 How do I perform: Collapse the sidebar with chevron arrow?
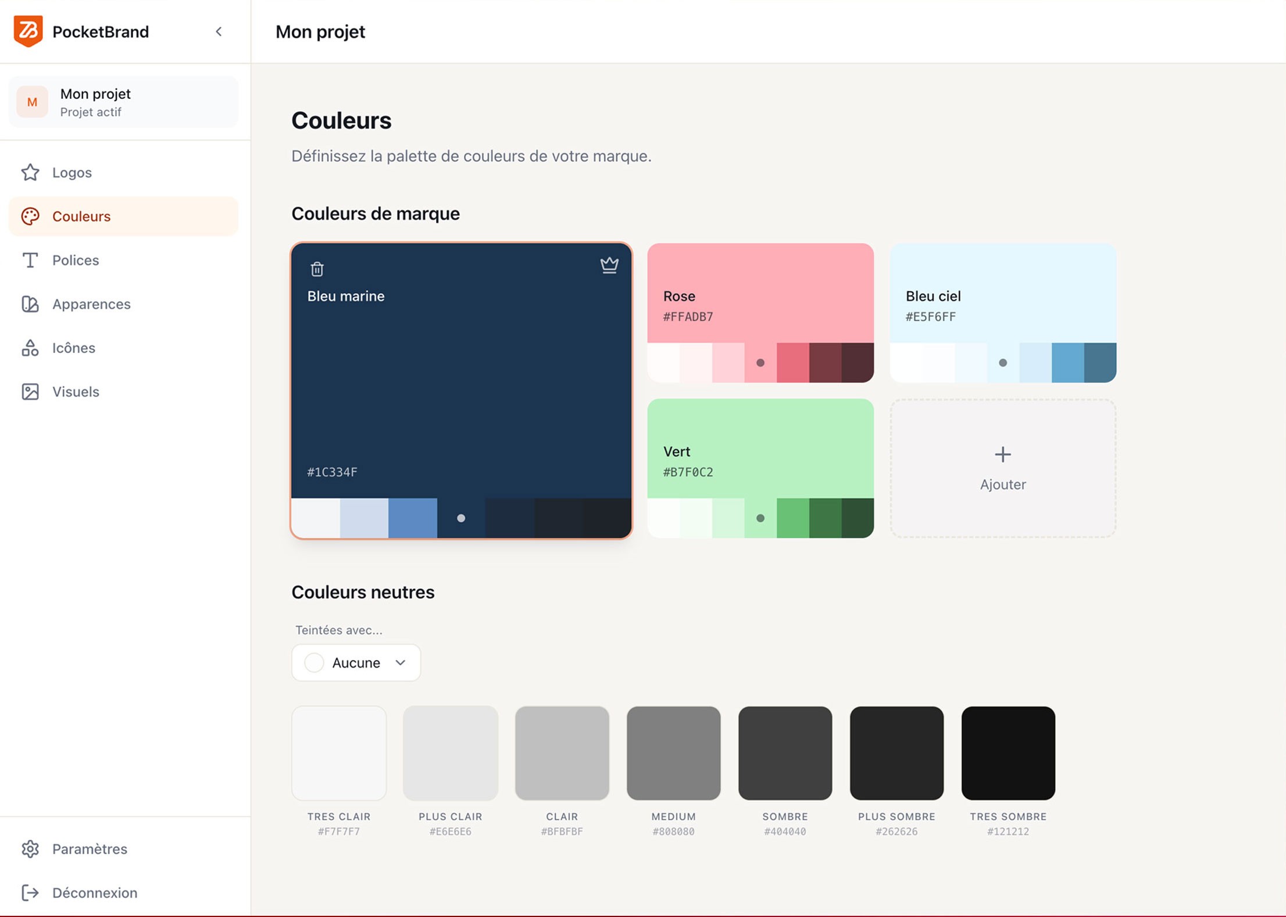(219, 31)
